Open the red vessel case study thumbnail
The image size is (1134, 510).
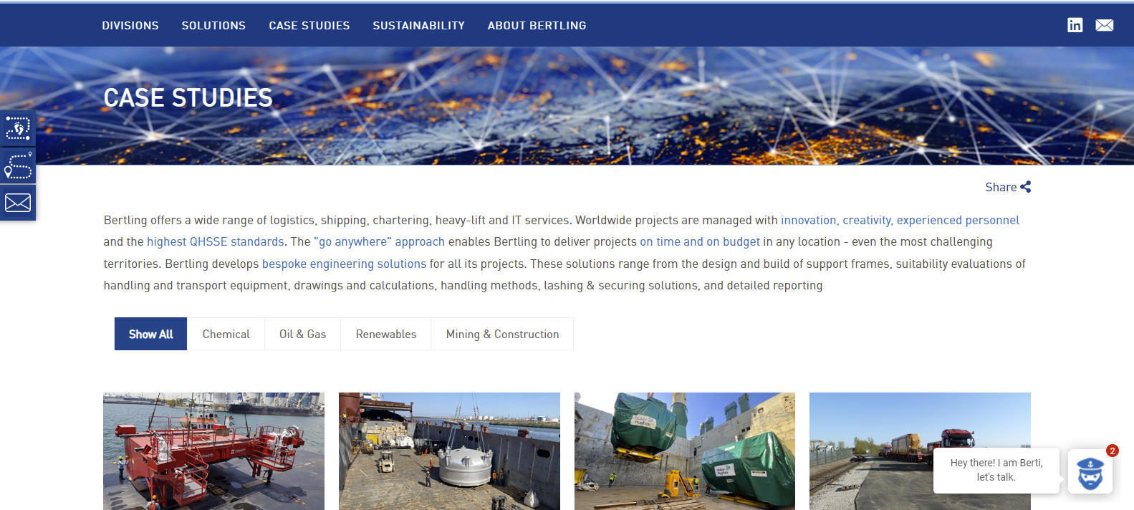click(x=213, y=451)
